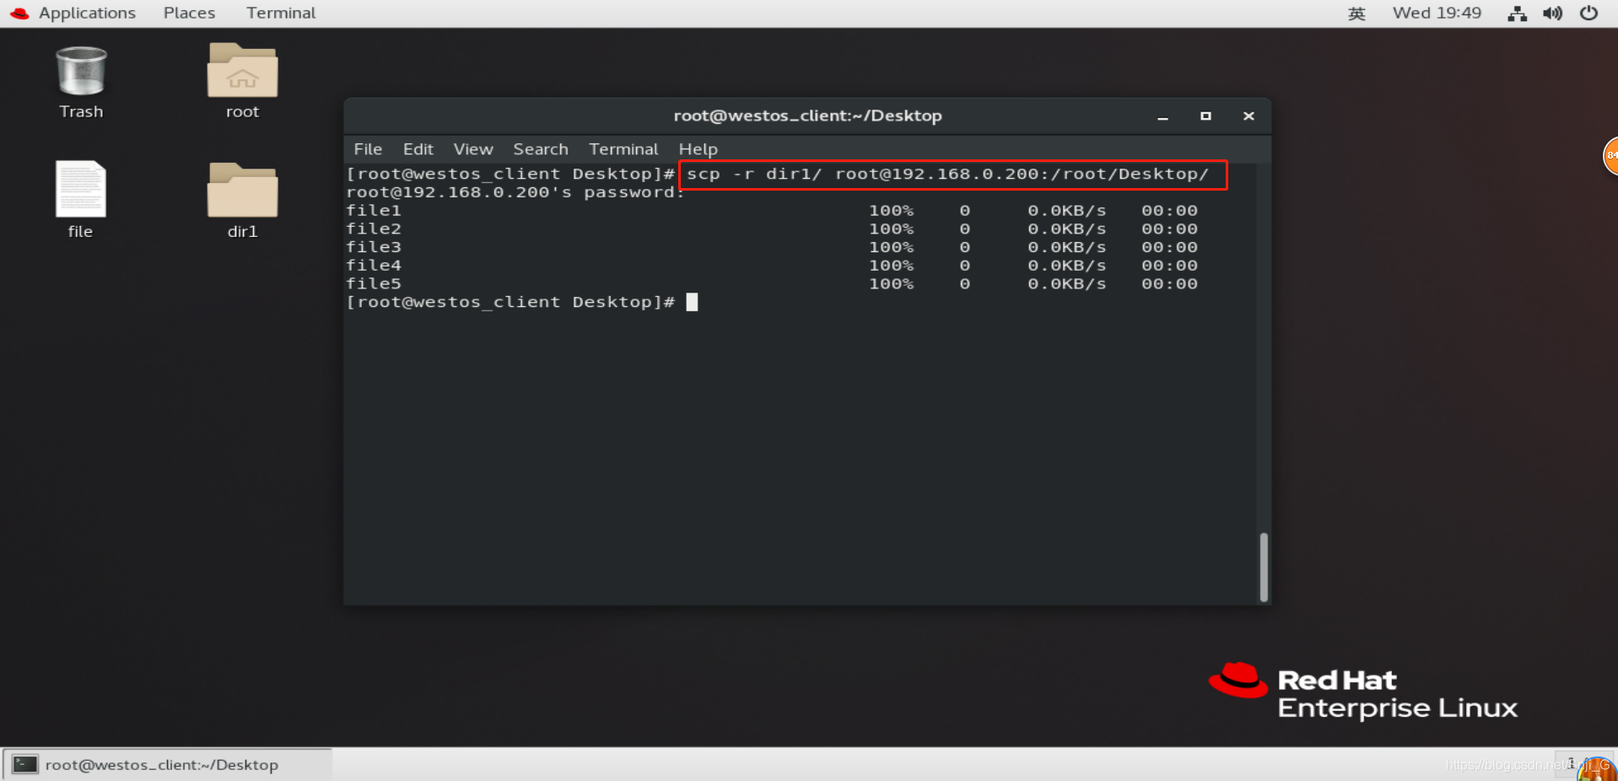Open the View menu in terminal window
The image size is (1618, 781).
coord(473,149)
